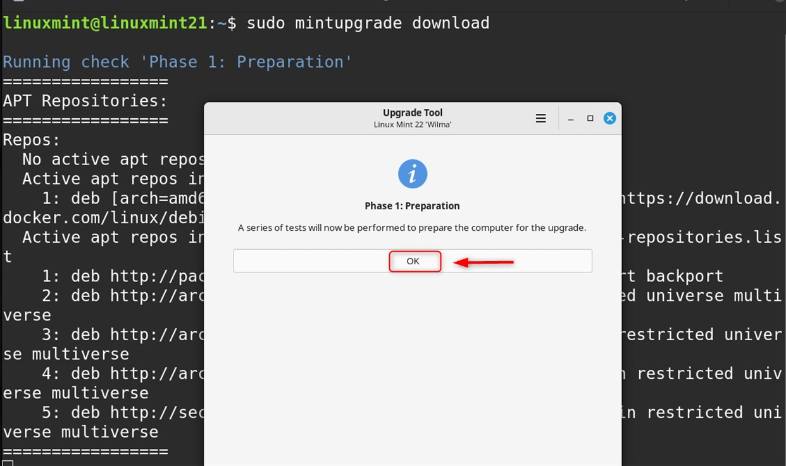
Task: Click 'Running check' line in terminal
Action: [177, 62]
